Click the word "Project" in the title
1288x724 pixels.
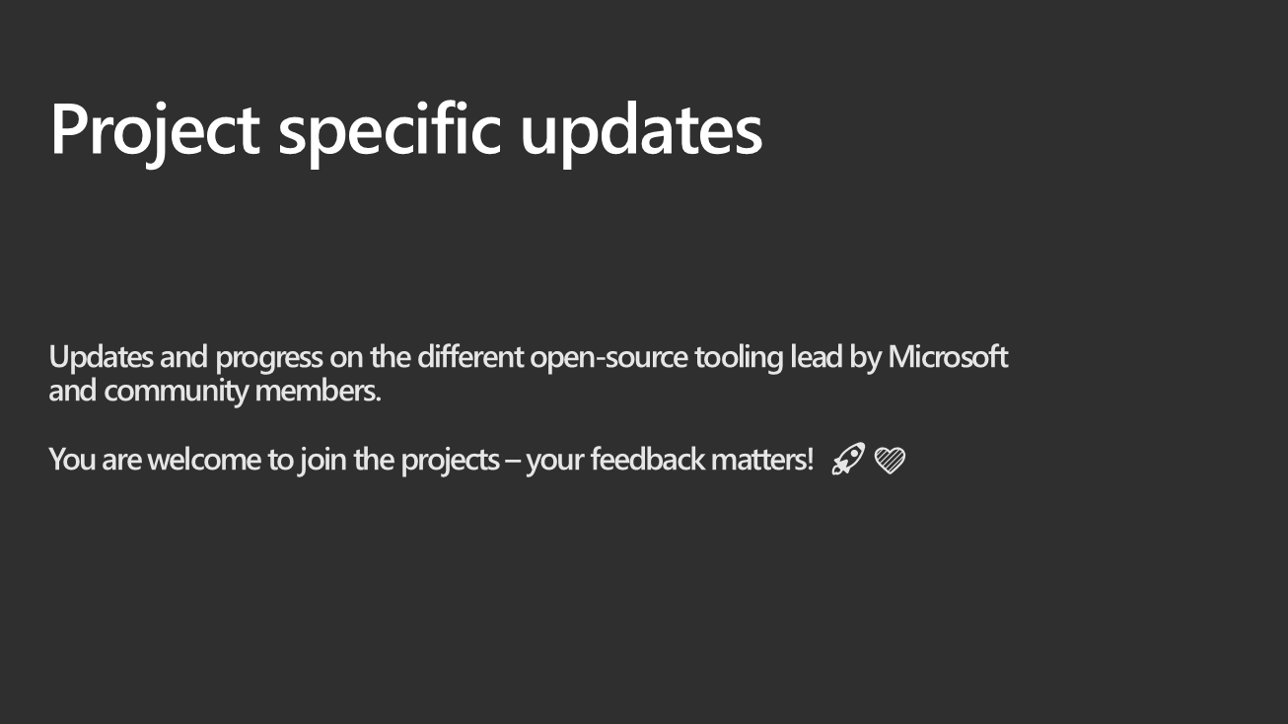pos(155,129)
